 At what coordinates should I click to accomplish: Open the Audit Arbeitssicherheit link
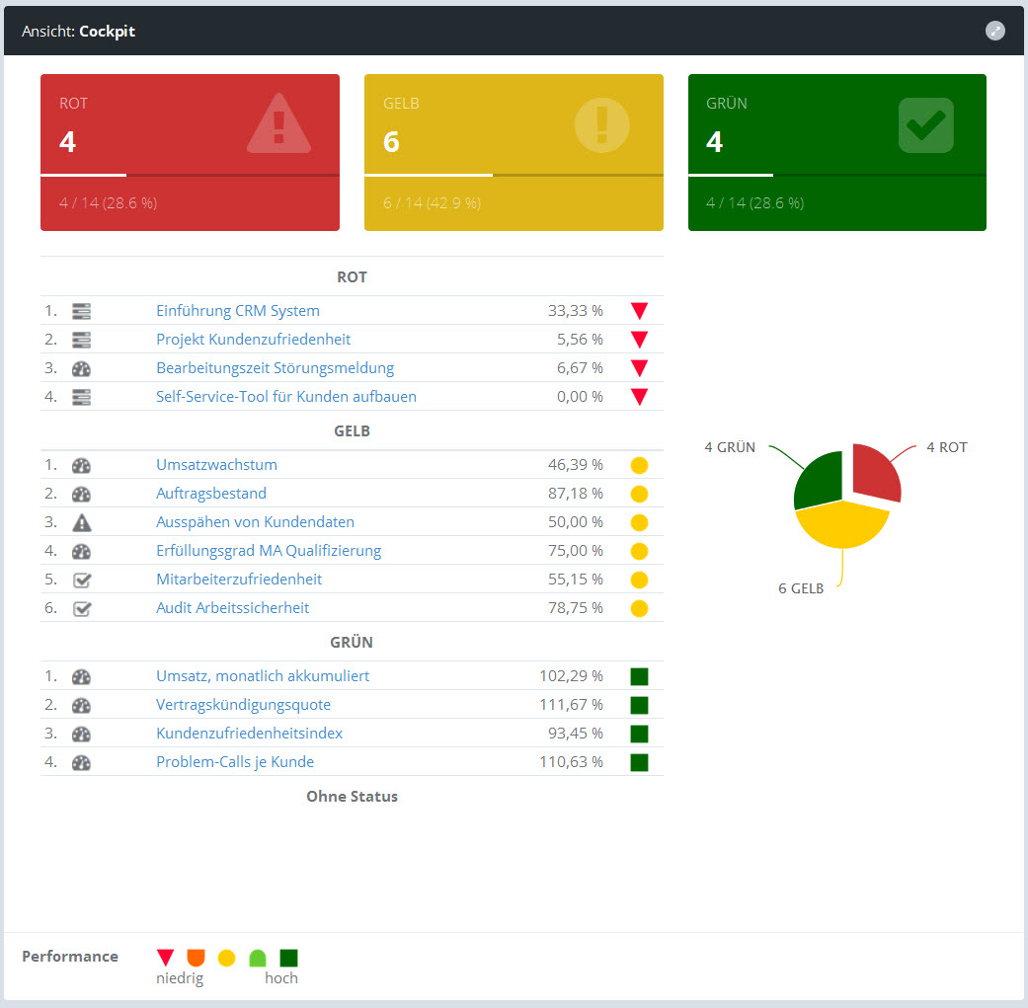coord(233,608)
